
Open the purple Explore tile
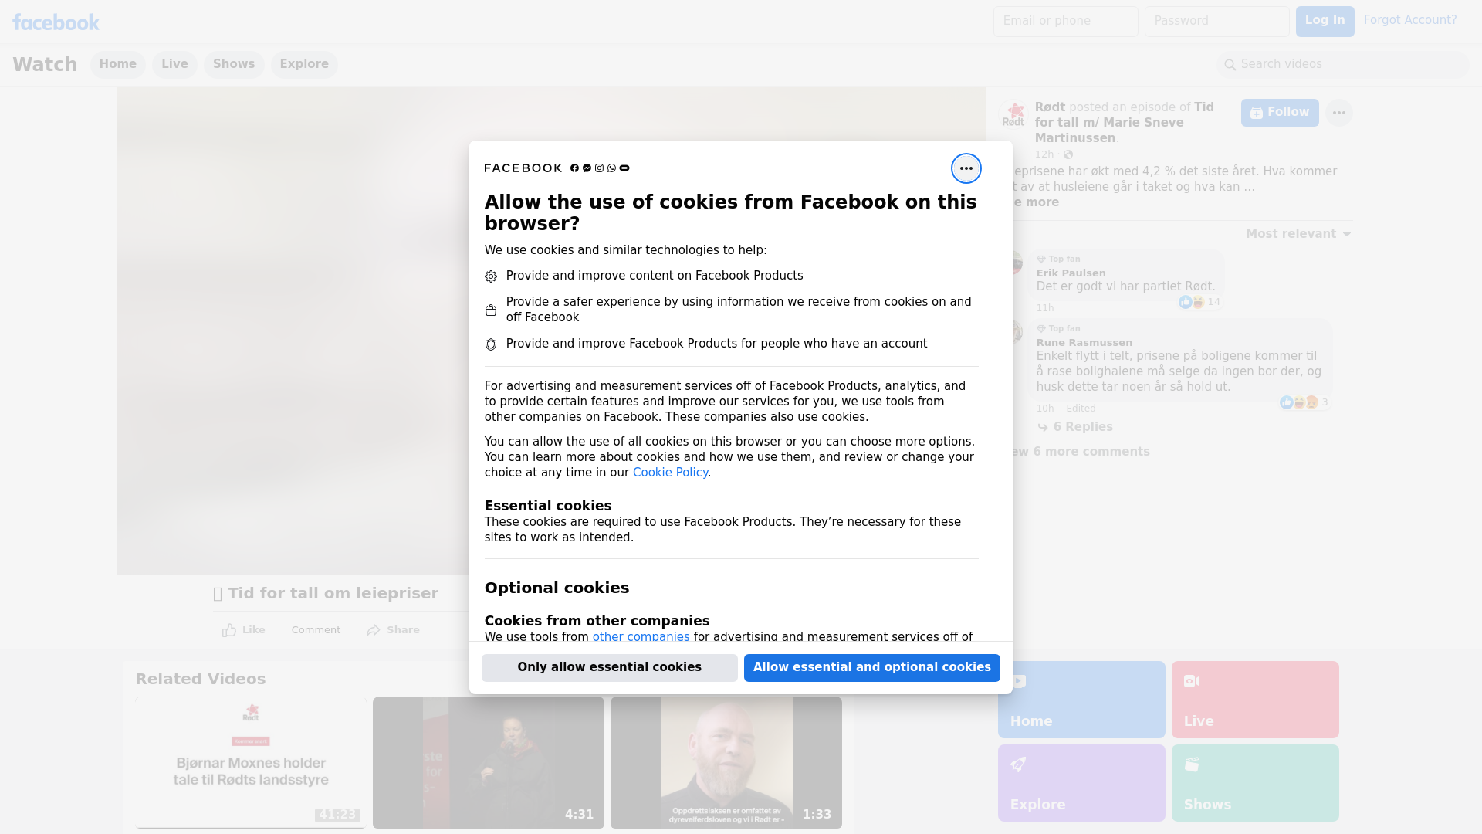1081,783
